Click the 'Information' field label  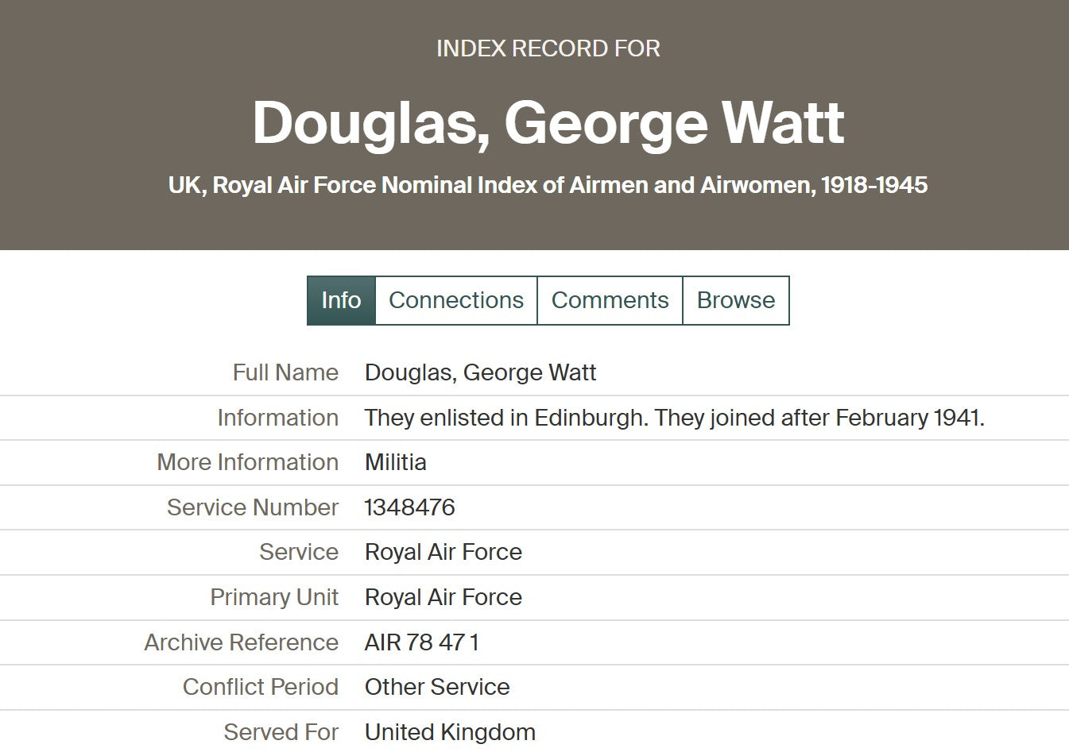click(278, 418)
